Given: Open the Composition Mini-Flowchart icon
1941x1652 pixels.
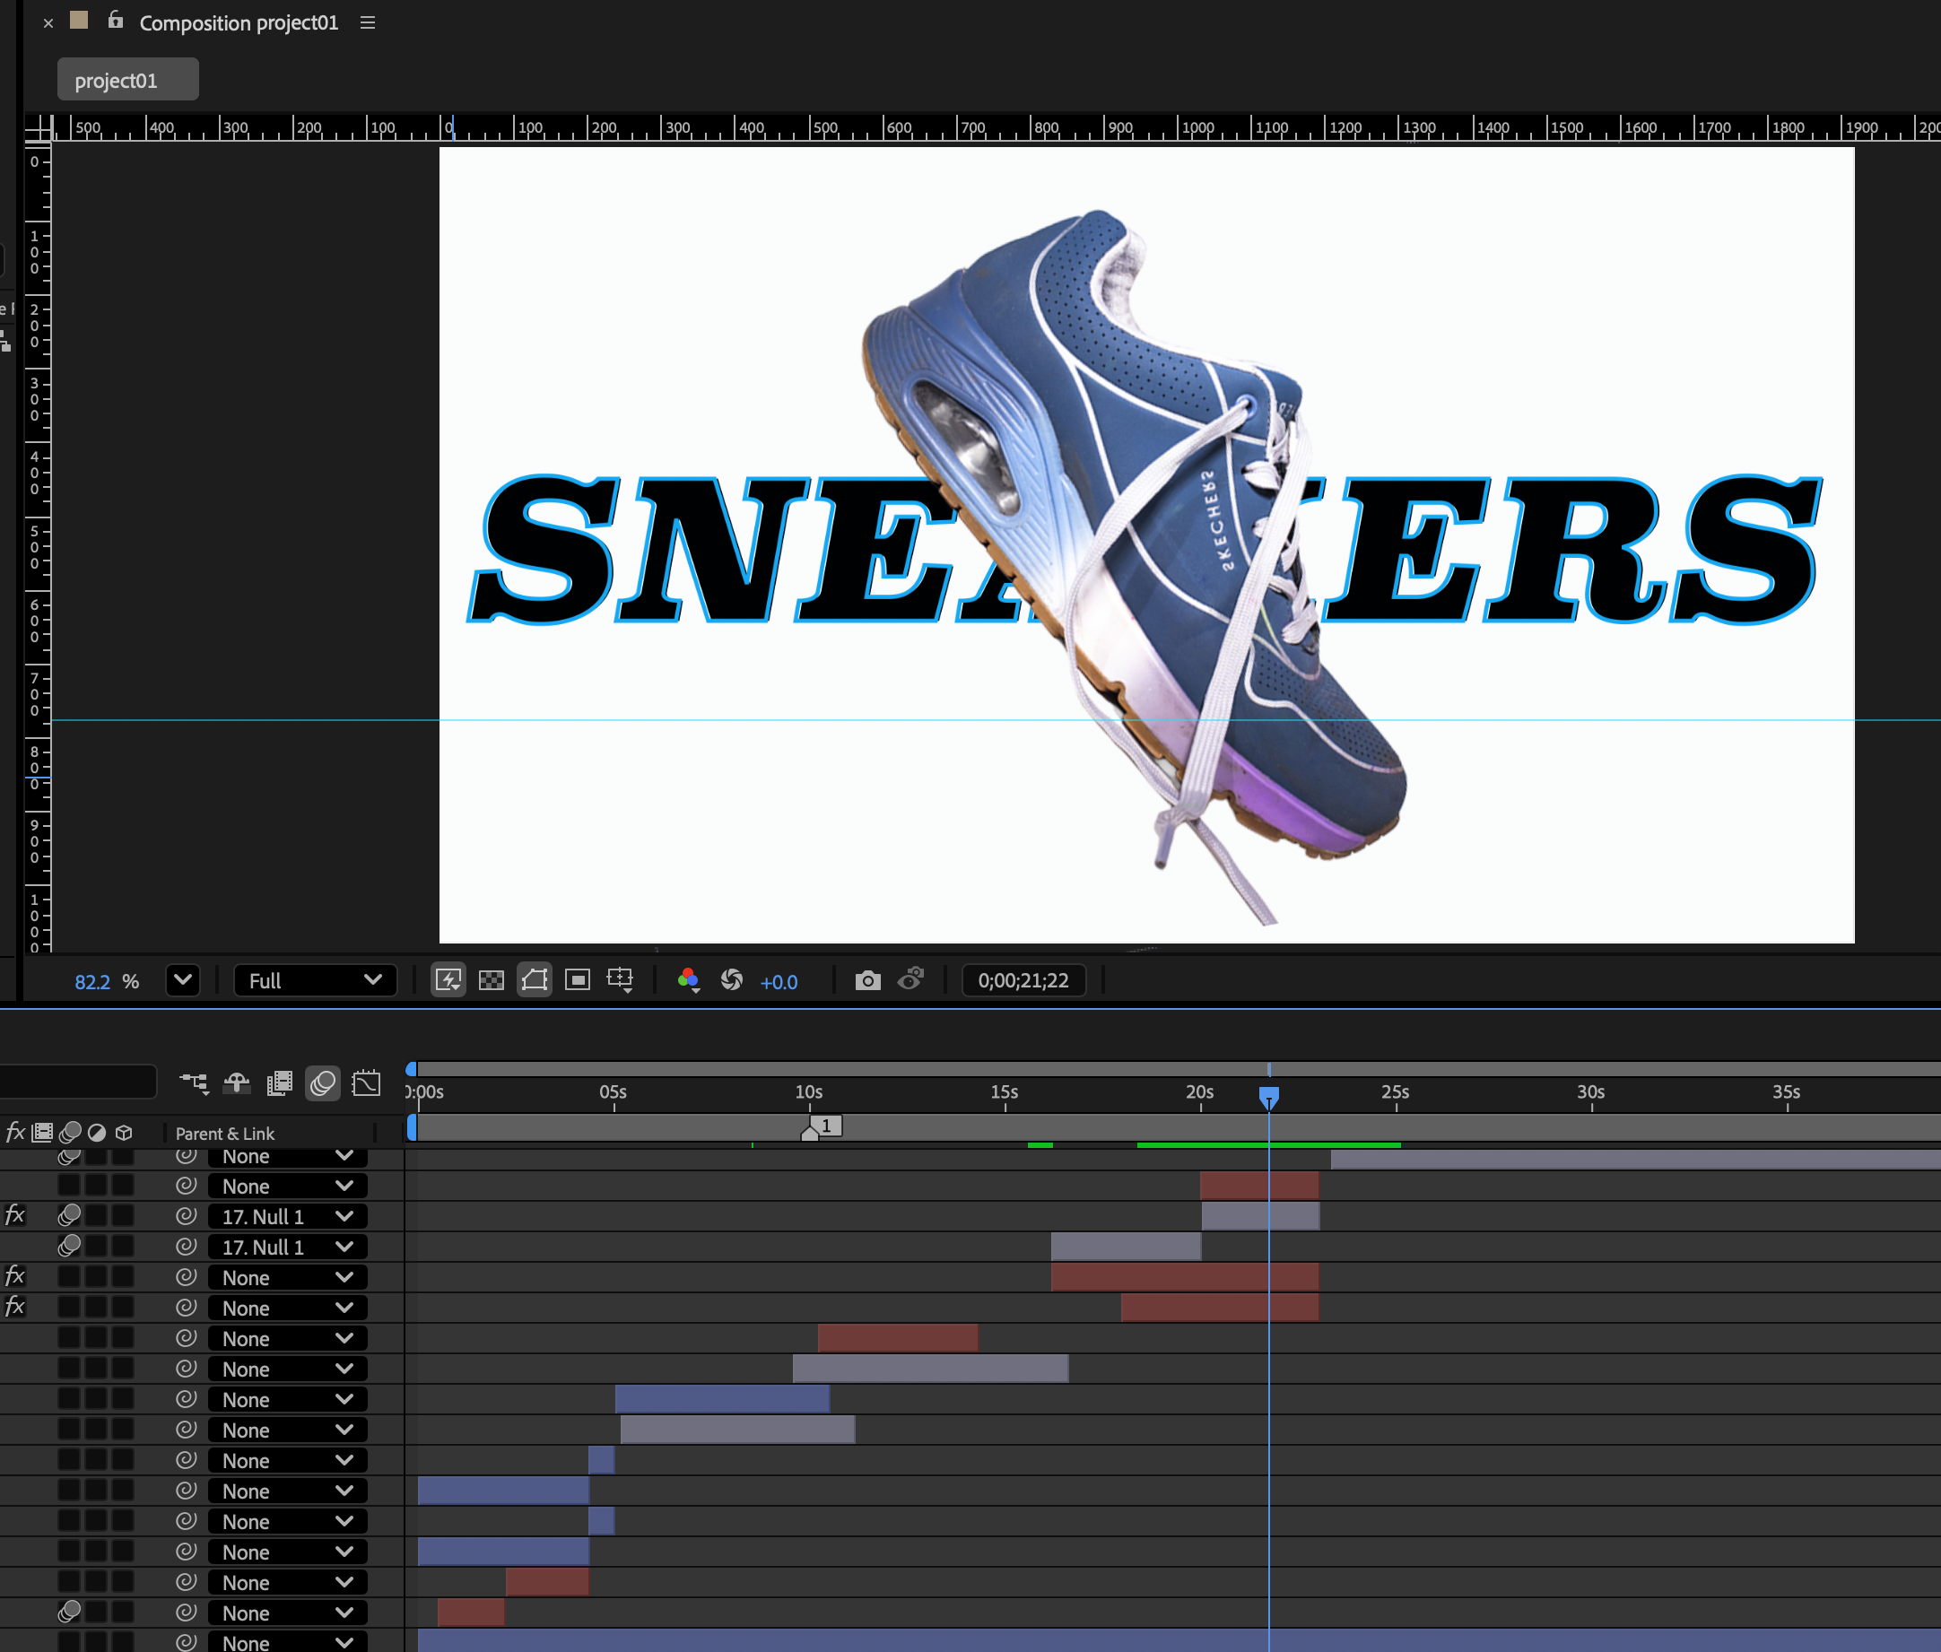Looking at the screenshot, I should [194, 1083].
